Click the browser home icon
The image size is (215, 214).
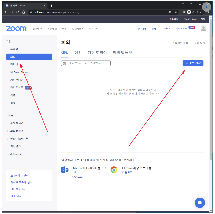pos(23,12)
